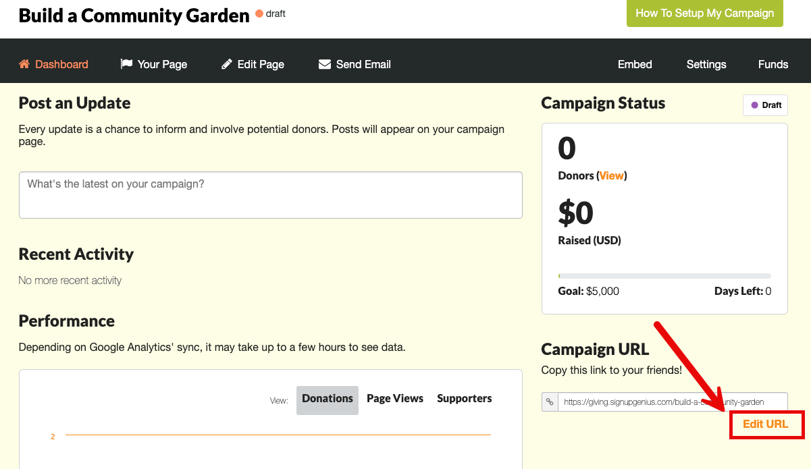Click the campaign goal progress bar
The width and height of the screenshot is (811, 469).
point(664,276)
